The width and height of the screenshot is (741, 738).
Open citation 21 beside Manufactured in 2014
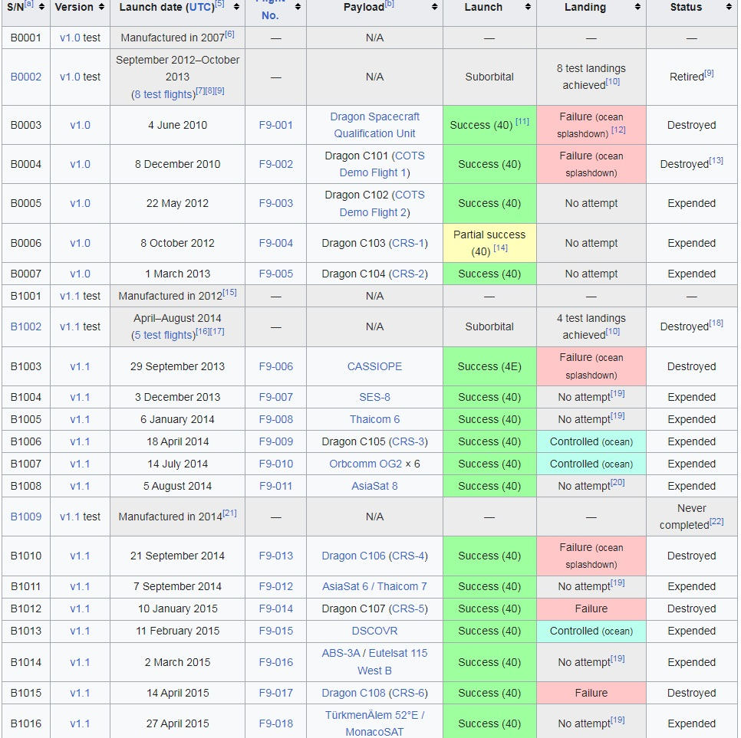(x=229, y=513)
